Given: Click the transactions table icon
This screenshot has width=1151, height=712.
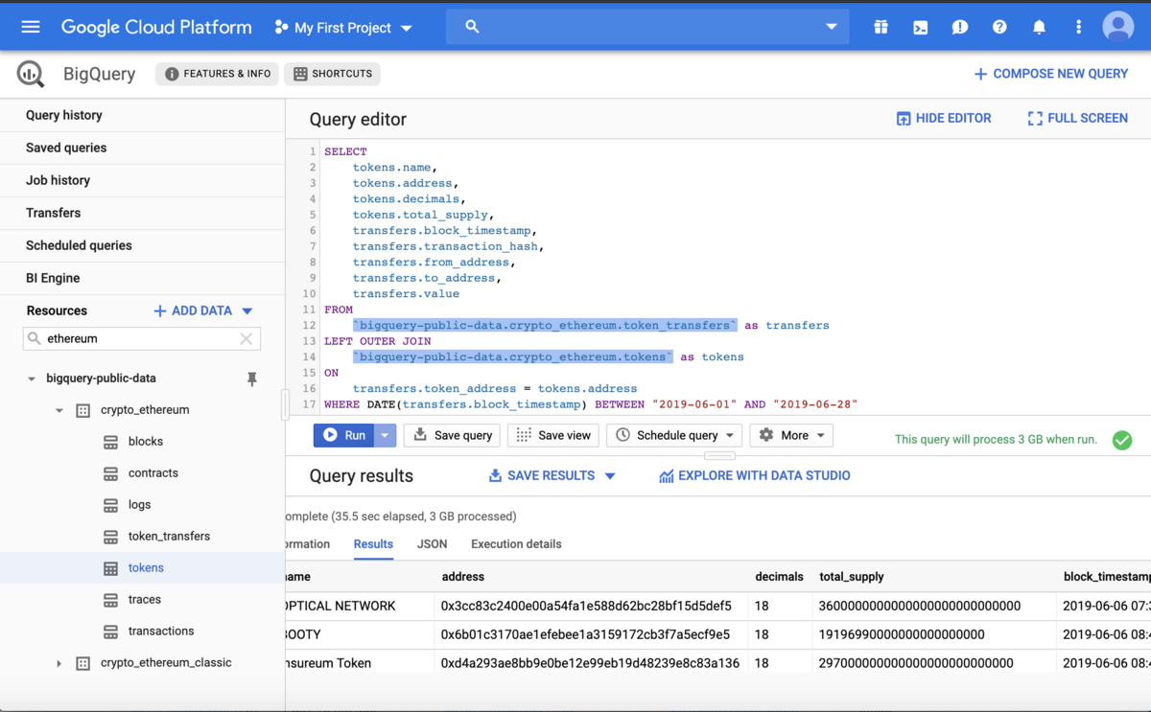Looking at the screenshot, I should (110, 632).
